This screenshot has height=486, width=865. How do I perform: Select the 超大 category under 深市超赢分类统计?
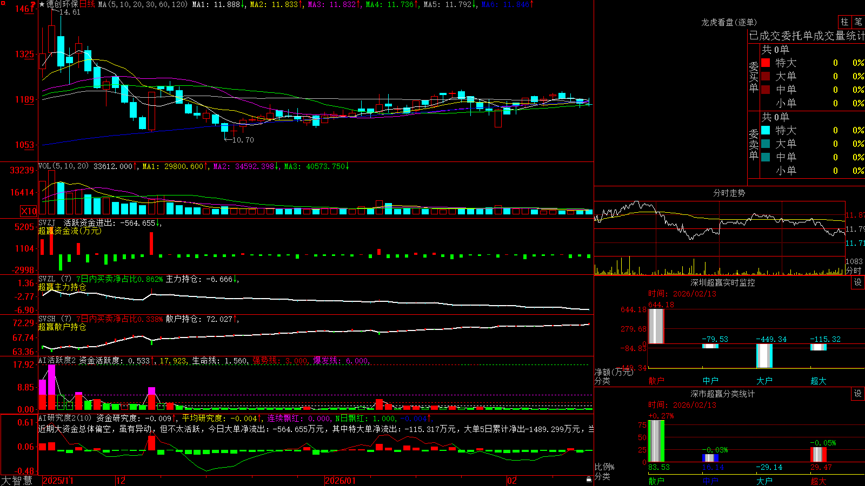[819, 481]
